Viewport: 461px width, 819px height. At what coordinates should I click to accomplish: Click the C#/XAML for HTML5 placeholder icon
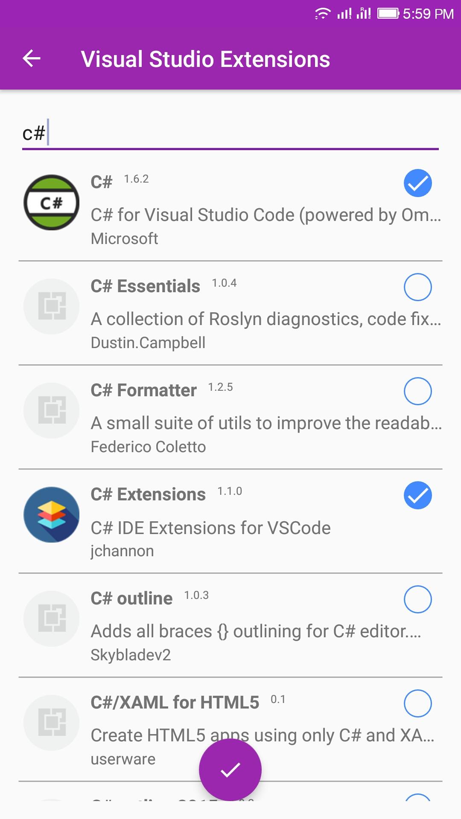click(x=51, y=723)
